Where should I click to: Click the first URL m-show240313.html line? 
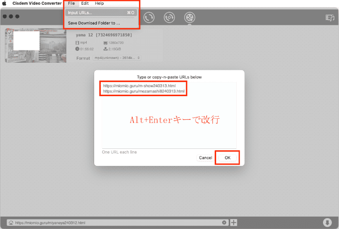(139, 86)
